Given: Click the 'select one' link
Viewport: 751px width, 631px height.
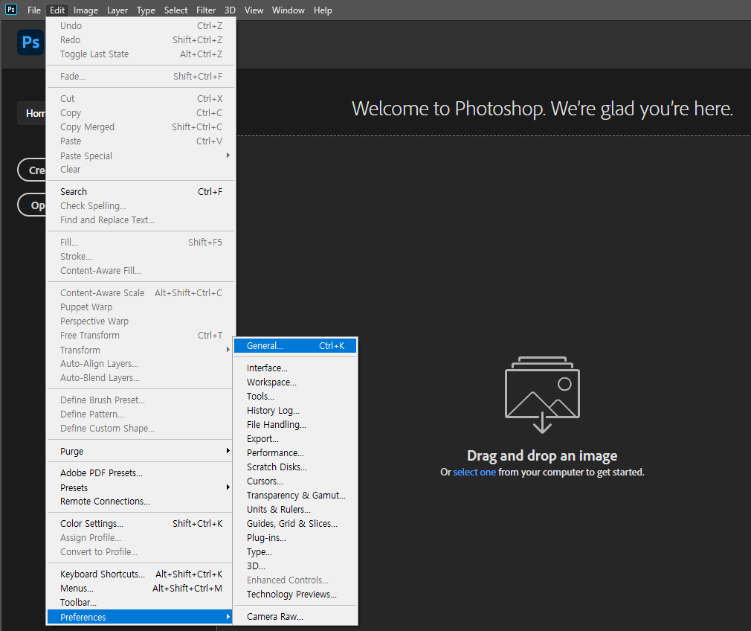Looking at the screenshot, I should click(474, 473).
